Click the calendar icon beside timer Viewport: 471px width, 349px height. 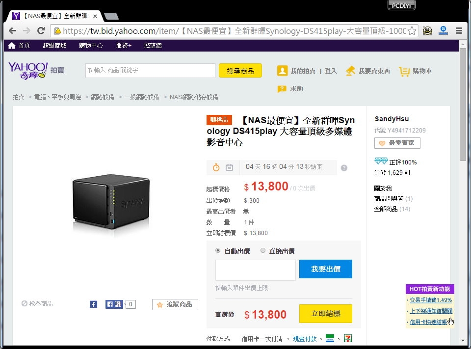pos(229,167)
